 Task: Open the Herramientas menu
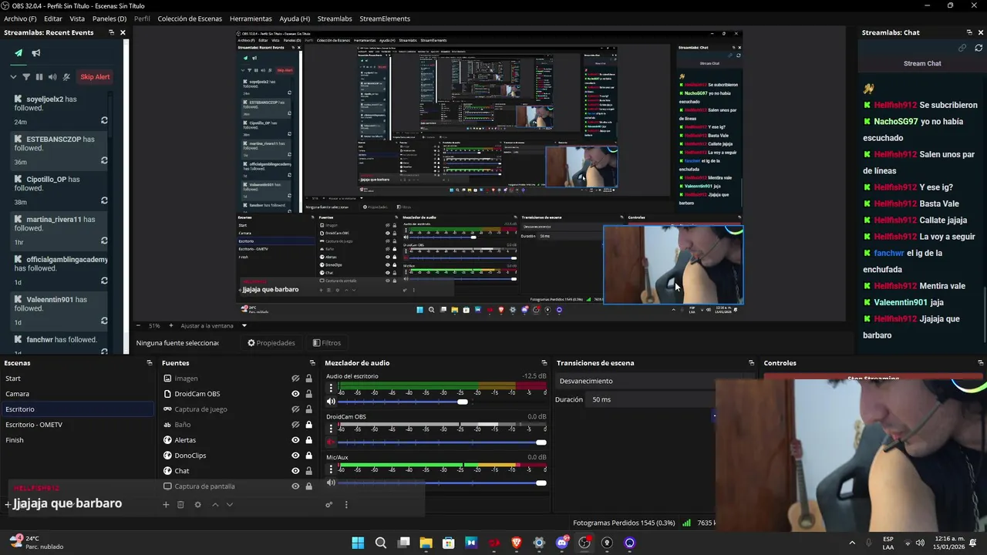coord(251,18)
